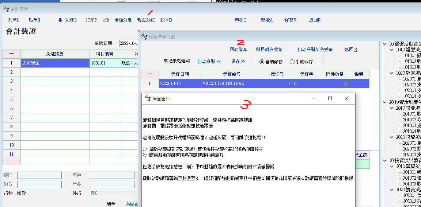Select the 手动保存 radio option
This screenshot has height=207, width=421.
tap(292, 62)
